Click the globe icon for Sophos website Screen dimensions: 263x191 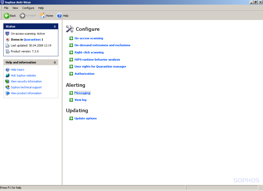click(x=7, y=75)
